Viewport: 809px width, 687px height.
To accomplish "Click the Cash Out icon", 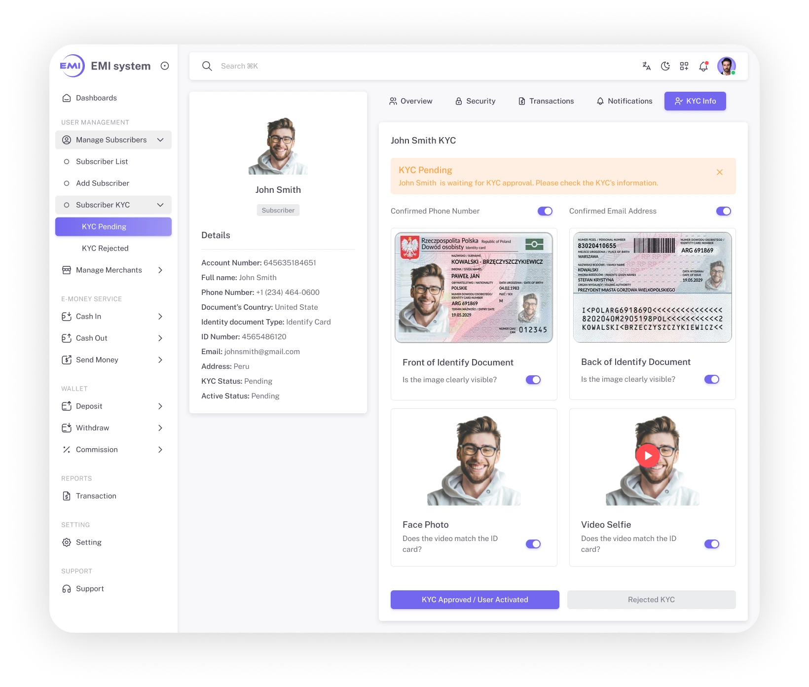I will coord(67,338).
